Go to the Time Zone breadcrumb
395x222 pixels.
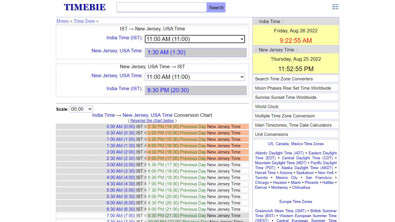point(84,21)
